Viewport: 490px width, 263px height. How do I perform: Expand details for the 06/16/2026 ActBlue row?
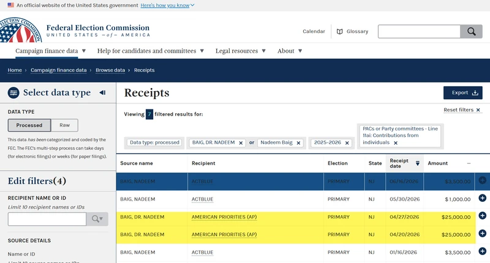coord(482,180)
